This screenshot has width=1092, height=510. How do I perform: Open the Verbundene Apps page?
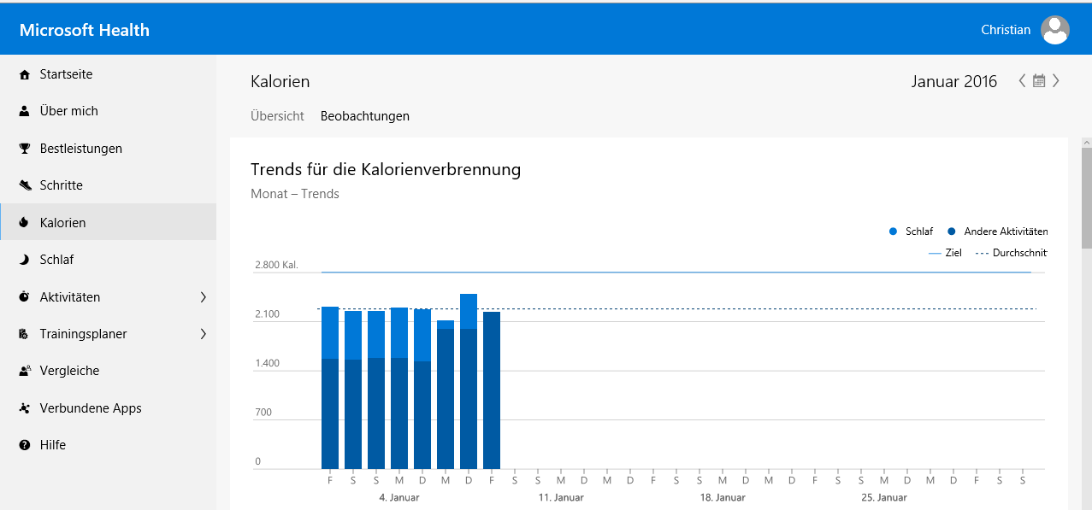click(x=90, y=408)
